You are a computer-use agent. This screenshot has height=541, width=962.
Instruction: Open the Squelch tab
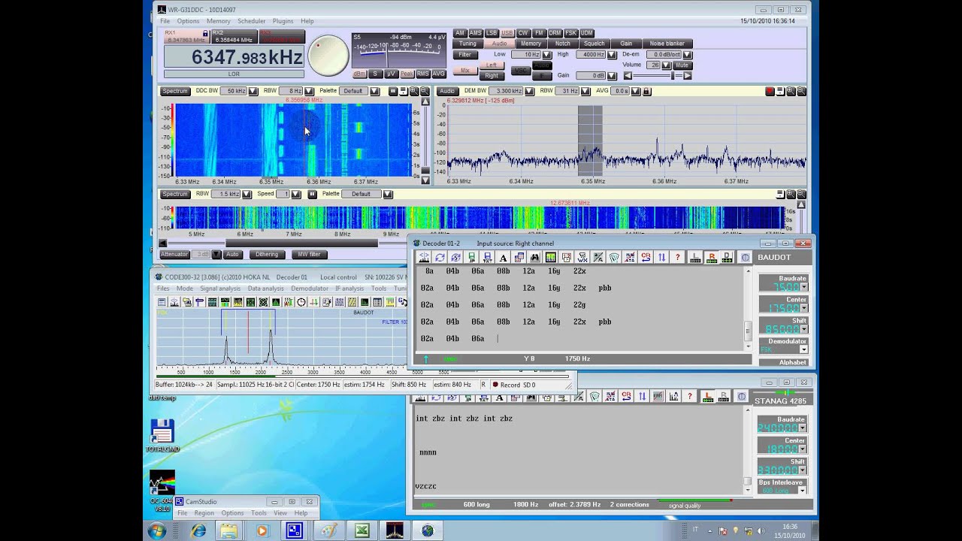coord(594,44)
